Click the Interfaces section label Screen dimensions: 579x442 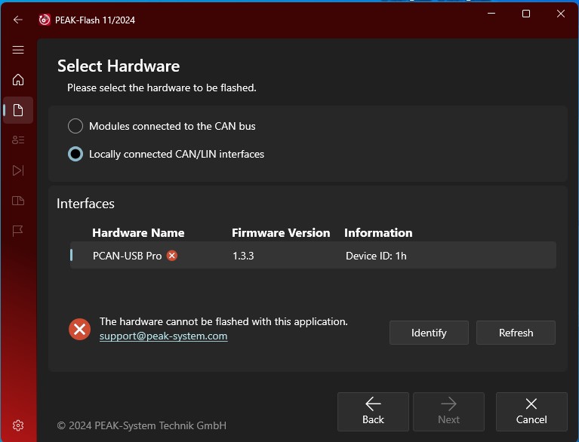point(85,204)
